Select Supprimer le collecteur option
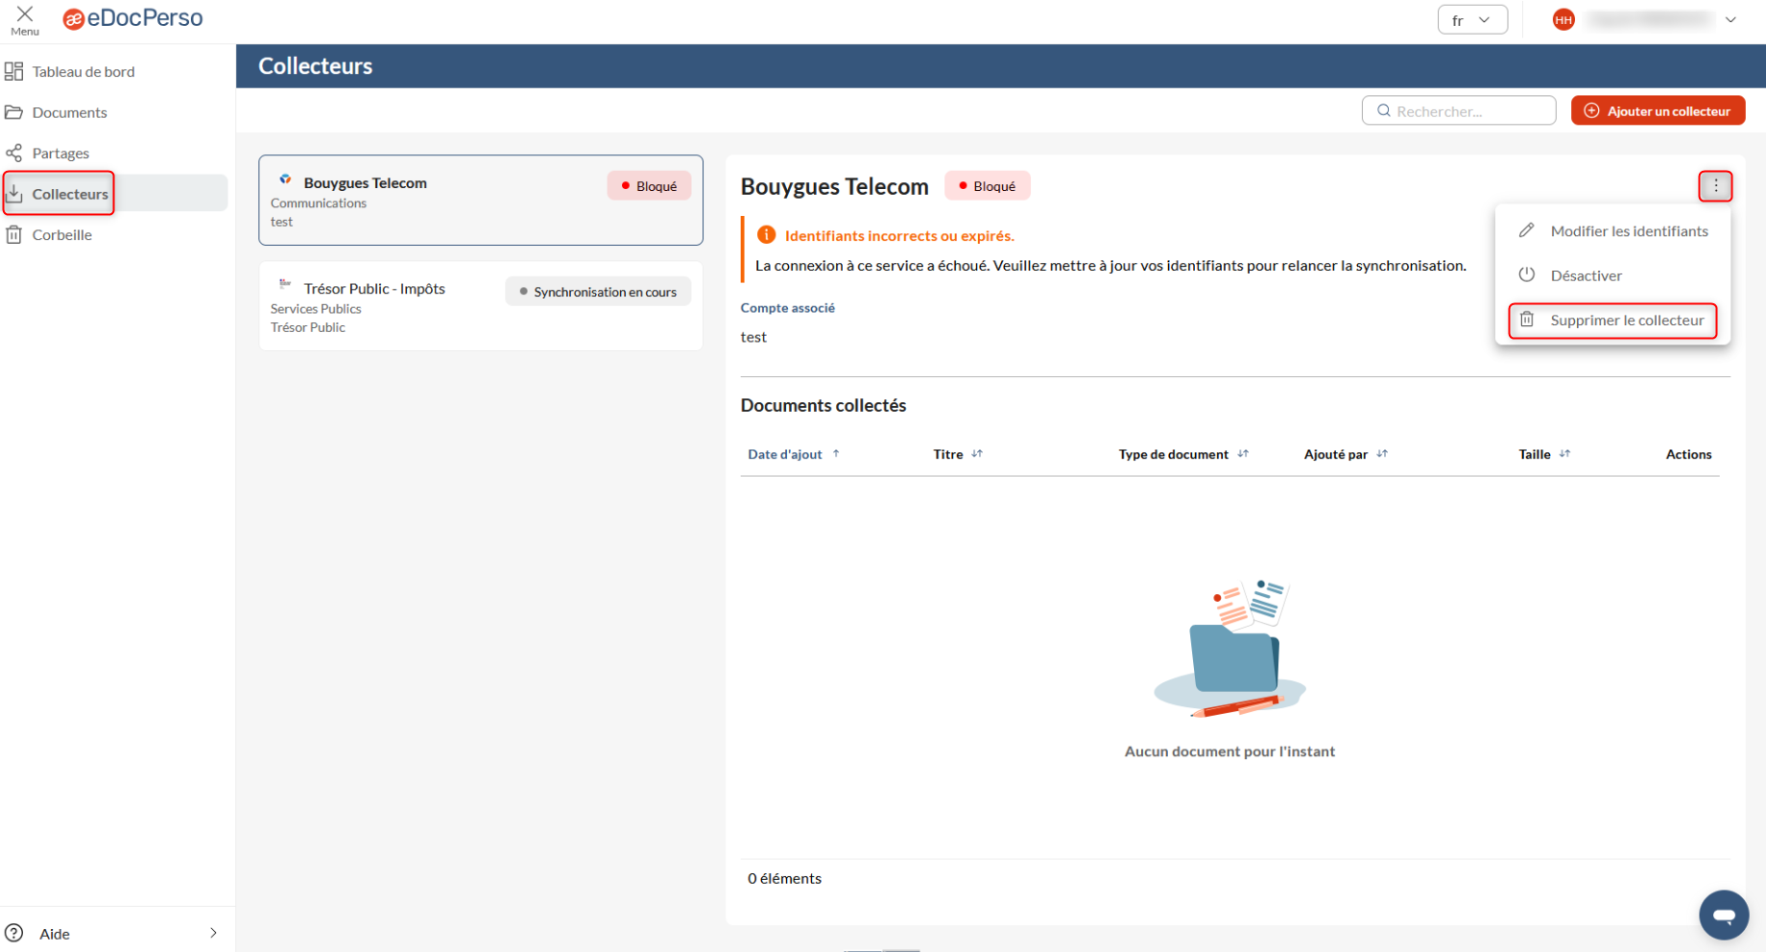The height and width of the screenshot is (952, 1766). coord(1626,321)
